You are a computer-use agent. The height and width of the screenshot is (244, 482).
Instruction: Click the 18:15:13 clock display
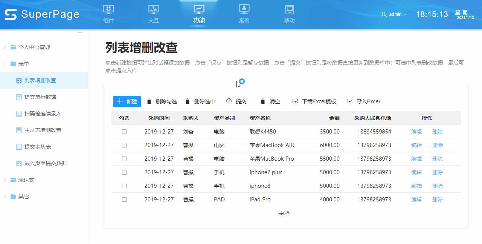[x=432, y=14]
